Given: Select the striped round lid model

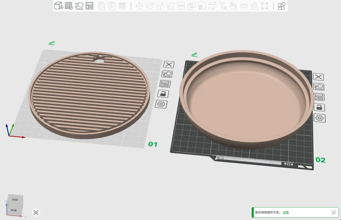Looking at the screenshot, I should tap(89, 95).
